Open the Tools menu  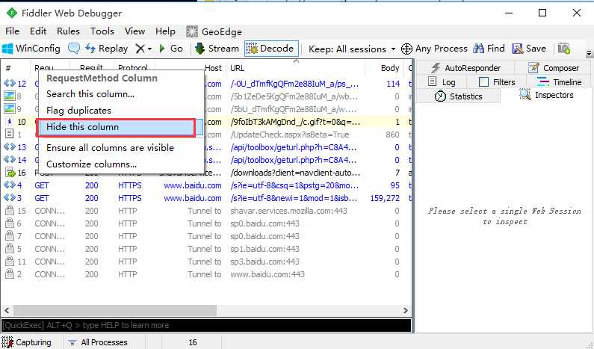102,31
